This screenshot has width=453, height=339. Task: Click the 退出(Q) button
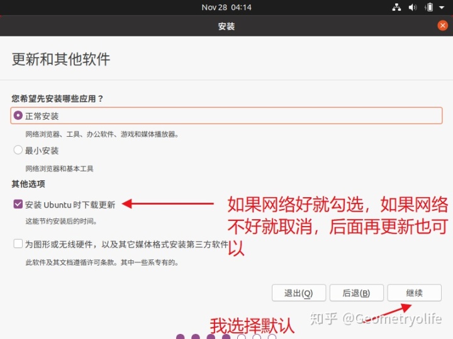pos(299,293)
